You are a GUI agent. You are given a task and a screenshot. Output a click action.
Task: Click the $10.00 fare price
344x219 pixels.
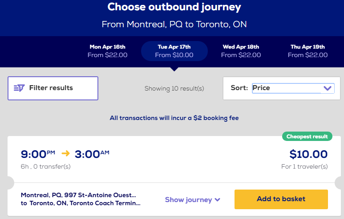pos(308,154)
